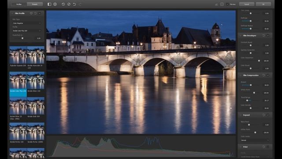Enable the Print section checkbox

pyautogui.click(x=268, y=147)
